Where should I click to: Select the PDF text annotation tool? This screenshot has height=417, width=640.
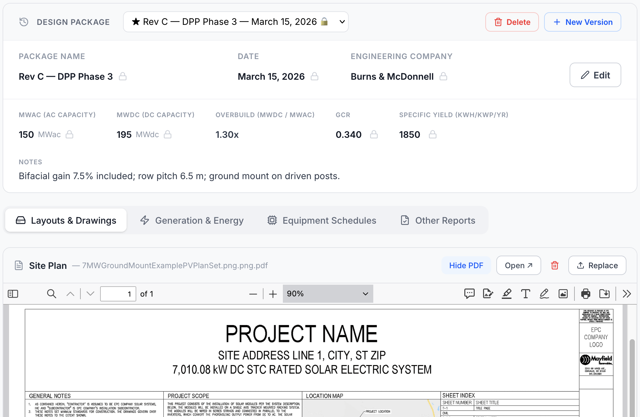[526, 294]
